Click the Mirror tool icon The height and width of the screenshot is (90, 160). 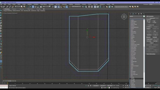click(x=83, y=7)
